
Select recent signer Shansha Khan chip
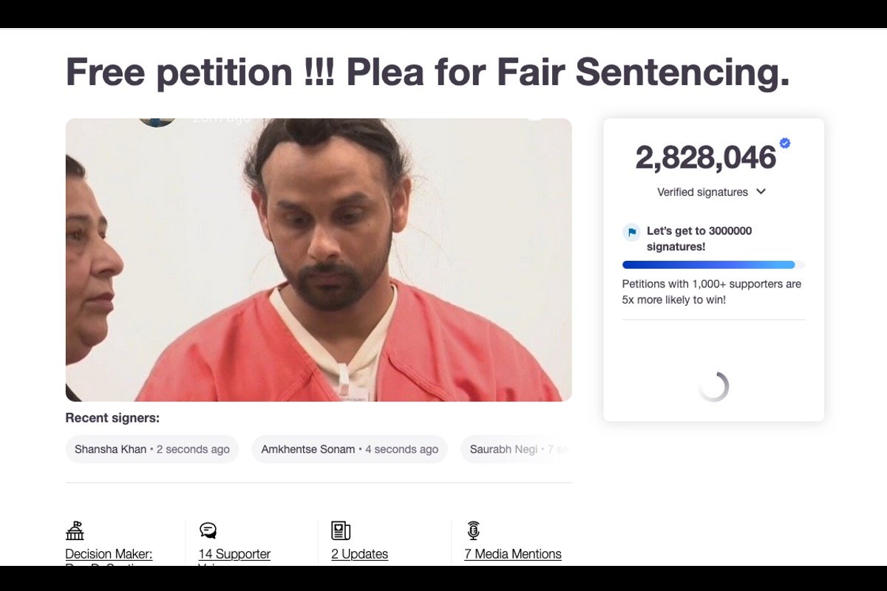152,449
